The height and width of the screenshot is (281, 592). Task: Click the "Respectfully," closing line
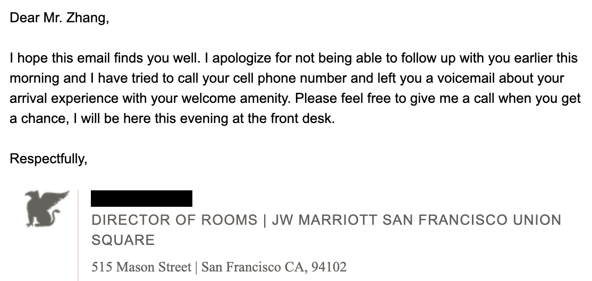pyautogui.click(x=48, y=159)
